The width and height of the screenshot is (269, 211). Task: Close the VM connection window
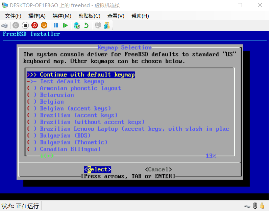pyautogui.click(x=260, y=5)
